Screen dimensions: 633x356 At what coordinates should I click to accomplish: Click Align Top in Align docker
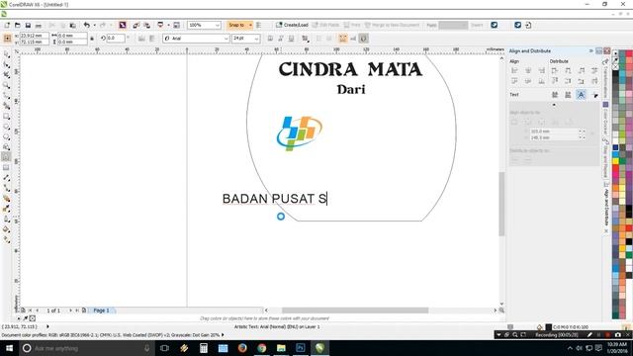point(514,81)
